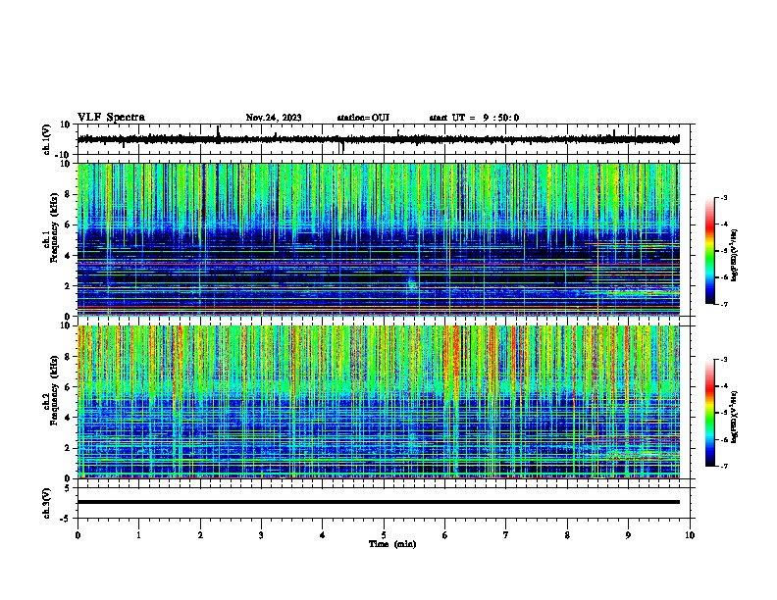
Task: Click "-3" on ch.1 color scale
Action: [x=723, y=197]
